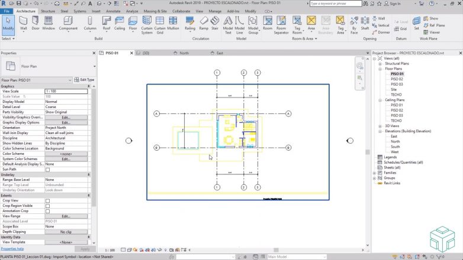
Task: Check the Annotation Crop option
Action: (48, 210)
